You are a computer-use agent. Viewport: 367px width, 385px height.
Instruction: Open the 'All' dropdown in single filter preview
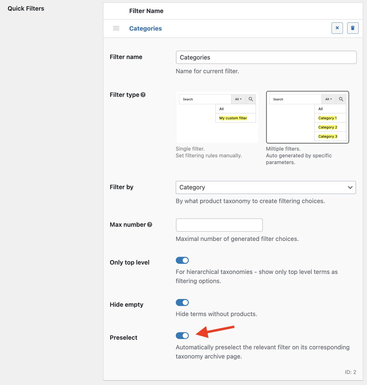(238, 99)
